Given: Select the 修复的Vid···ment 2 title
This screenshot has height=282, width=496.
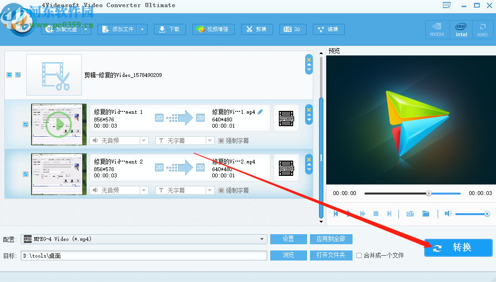Looking at the screenshot, I should pos(118,162).
